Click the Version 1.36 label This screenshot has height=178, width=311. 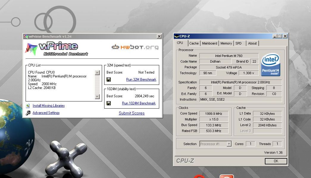click(x=273, y=152)
